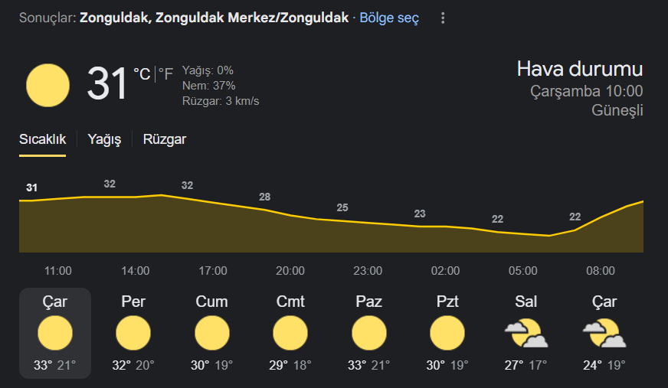Select Tuesday (Sal) partly cloudy icon

pyautogui.click(x=526, y=334)
